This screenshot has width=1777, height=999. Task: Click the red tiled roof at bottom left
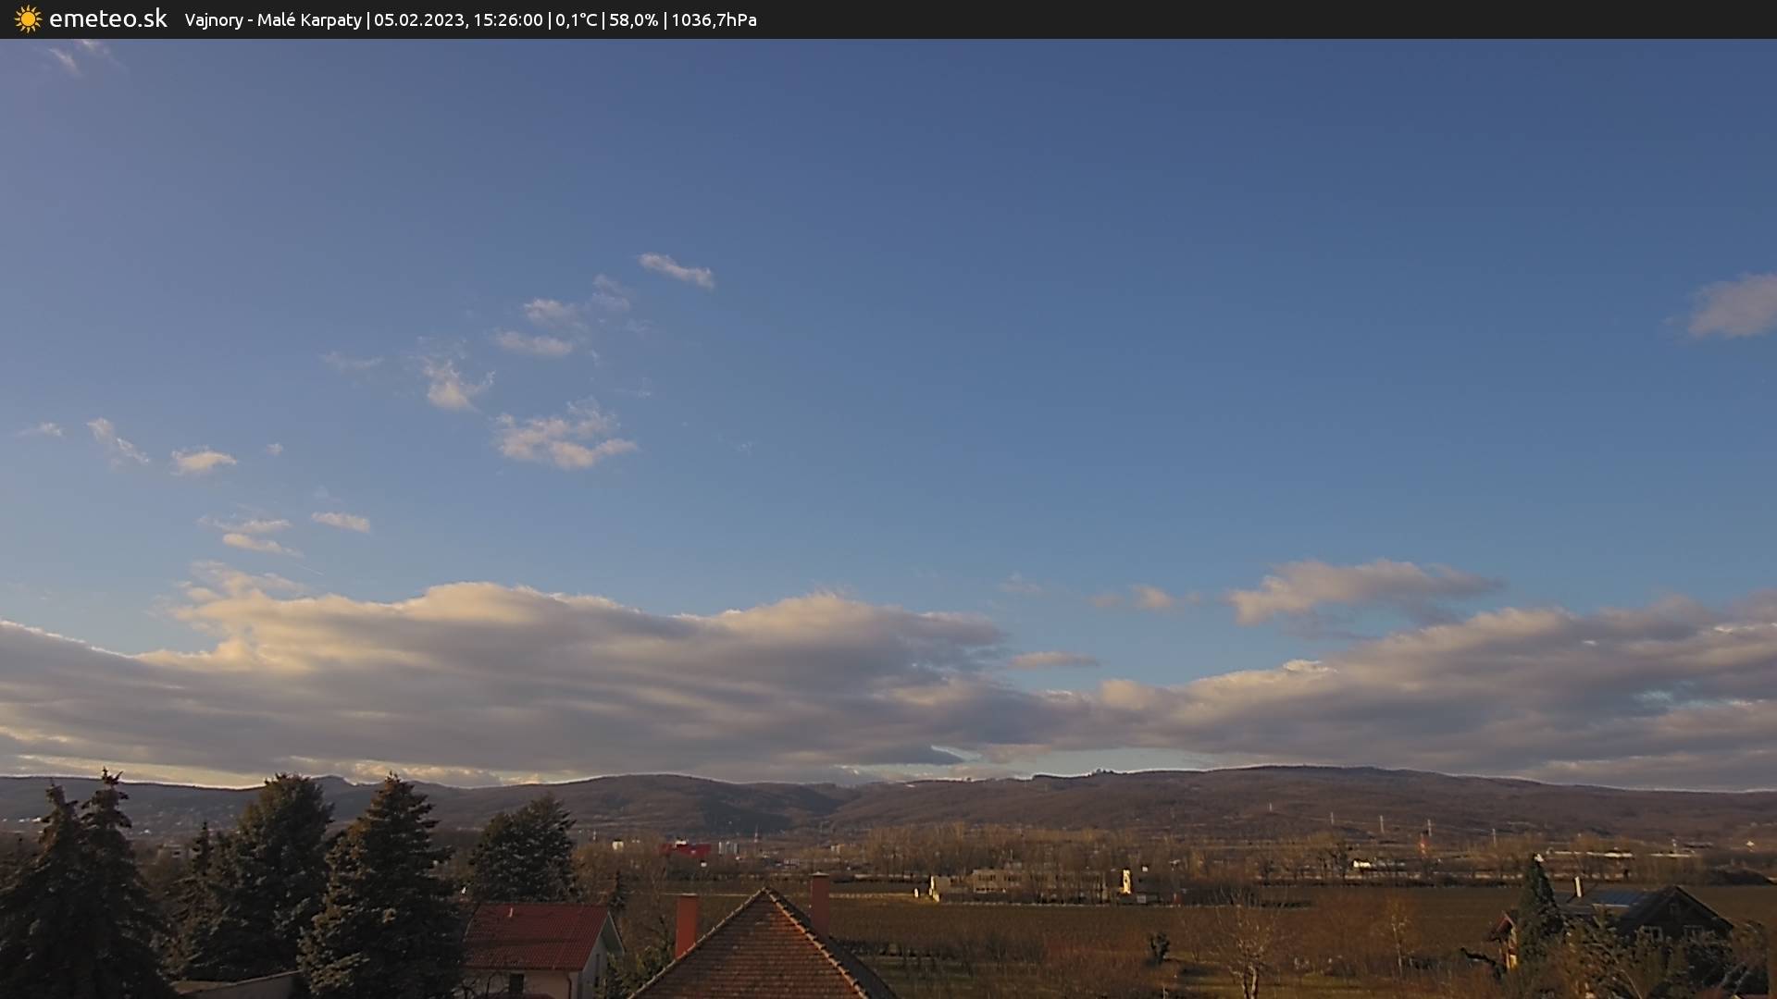click(x=535, y=934)
